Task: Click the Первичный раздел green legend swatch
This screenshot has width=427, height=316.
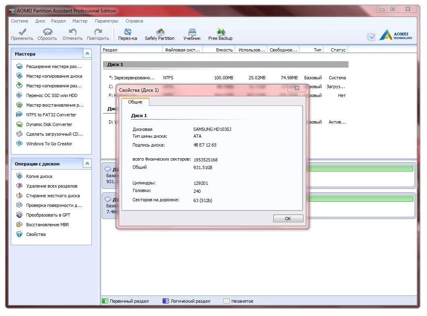Action: (105, 301)
